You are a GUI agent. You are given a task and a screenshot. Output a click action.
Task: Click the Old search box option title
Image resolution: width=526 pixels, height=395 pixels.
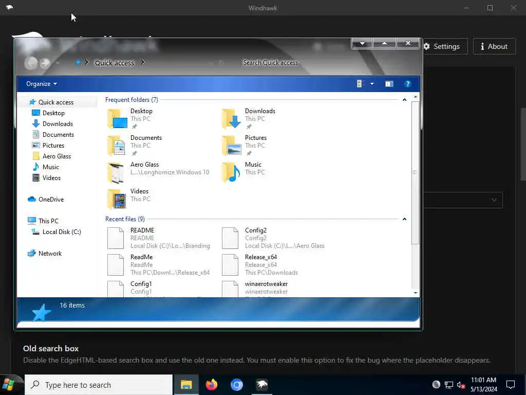point(51,348)
